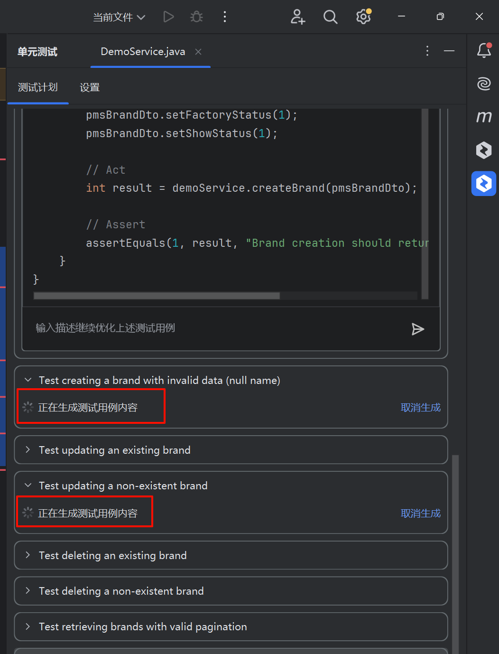Click the code block horizontal scrollbar
Screen dimensions: 499x654
point(157,296)
